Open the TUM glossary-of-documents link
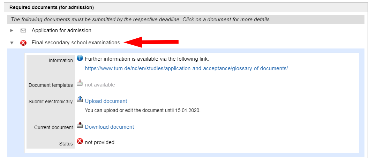The width and height of the screenshot is (369, 158). [x=186, y=68]
